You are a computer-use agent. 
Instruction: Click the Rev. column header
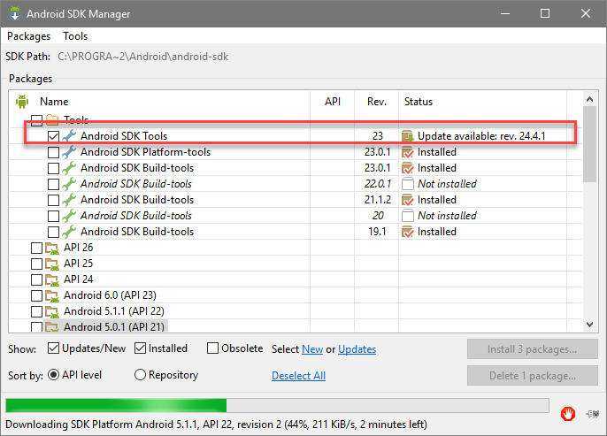377,102
